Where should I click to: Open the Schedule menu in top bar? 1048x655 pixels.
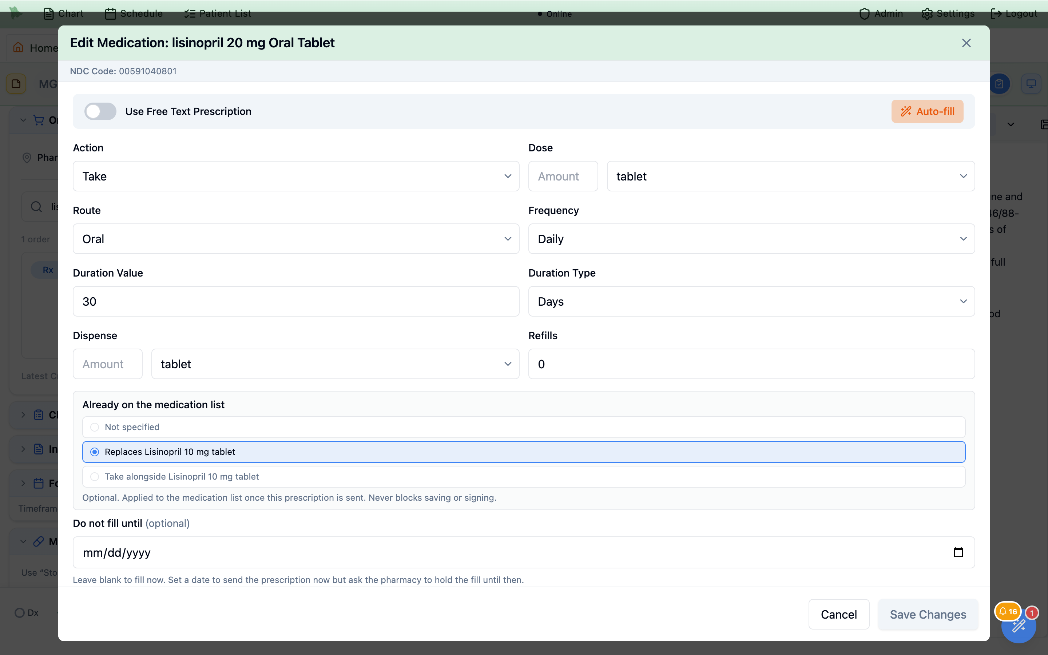point(134,13)
